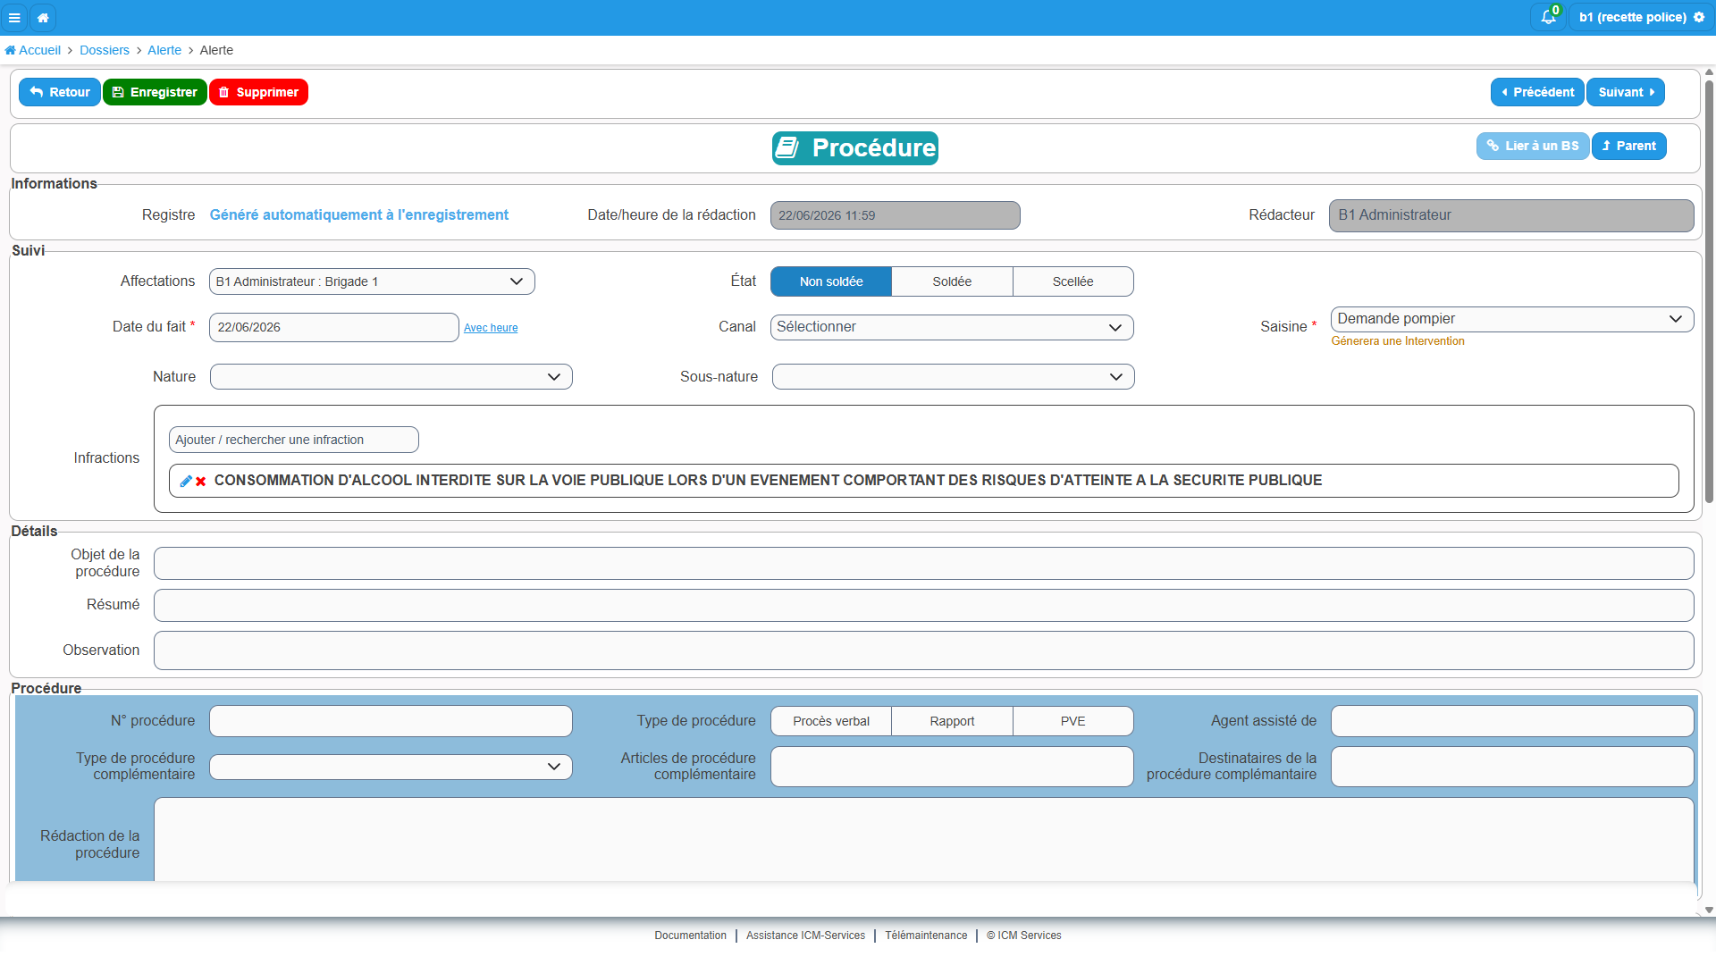Open the notifications bell icon
1716x965 pixels.
[1548, 17]
